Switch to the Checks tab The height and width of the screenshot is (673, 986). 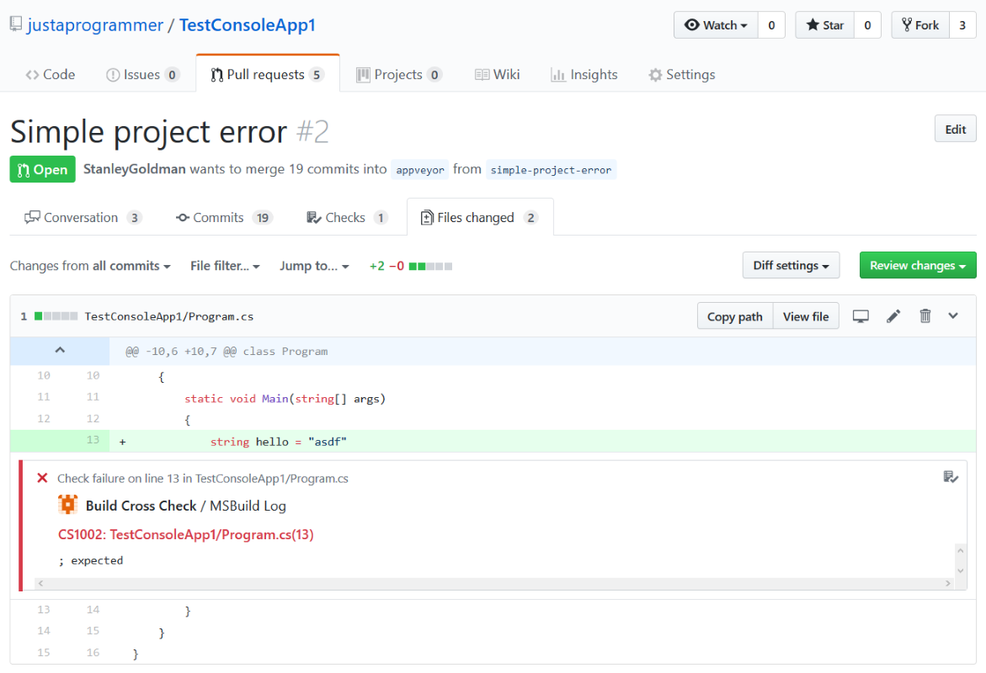pyautogui.click(x=346, y=217)
